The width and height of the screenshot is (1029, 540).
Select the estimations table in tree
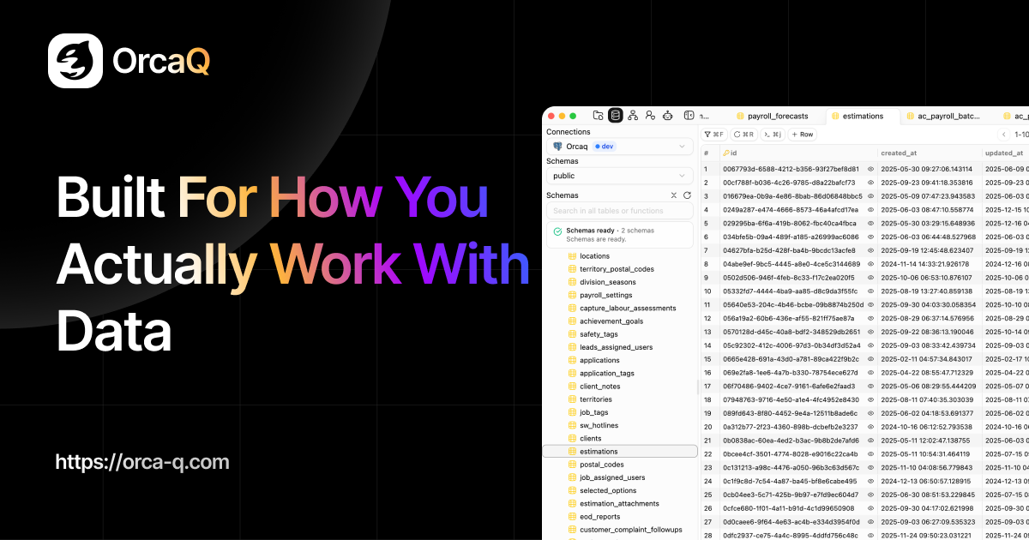pyautogui.click(x=620, y=451)
